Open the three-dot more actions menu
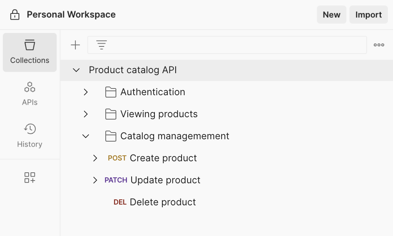The width and height of the screenshot is (393, 236). point(378,44)
